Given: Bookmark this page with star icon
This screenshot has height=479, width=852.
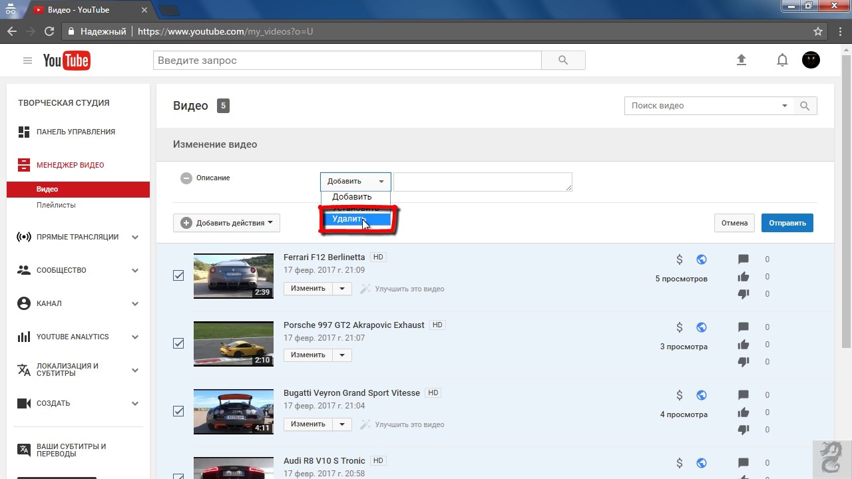Looking at the screenshot, I should click(x=818, y=31).
